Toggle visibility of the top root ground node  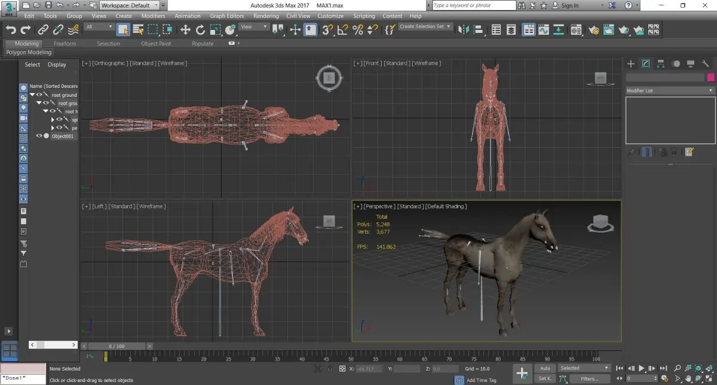pos(39,94)
